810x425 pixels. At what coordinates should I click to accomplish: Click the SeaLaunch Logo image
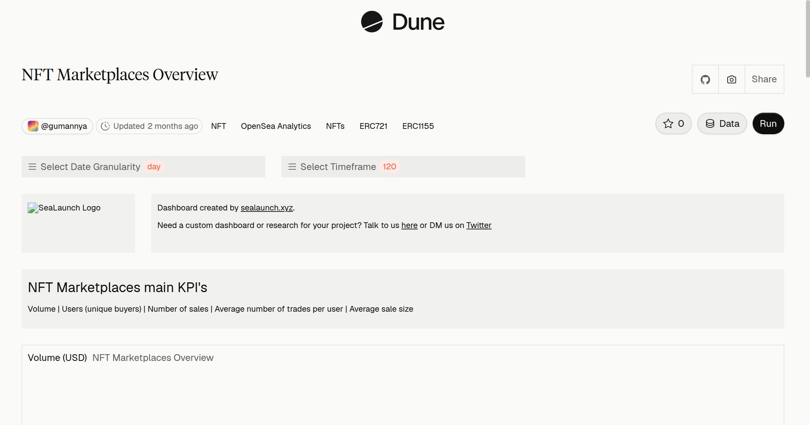(64, 208)
